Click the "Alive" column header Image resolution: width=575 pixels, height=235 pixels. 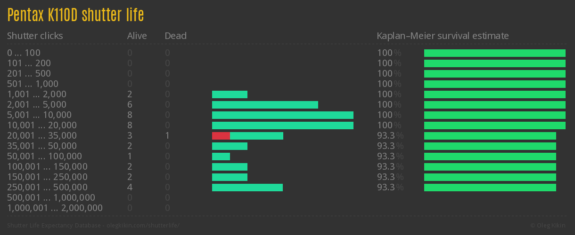(137, 36)
